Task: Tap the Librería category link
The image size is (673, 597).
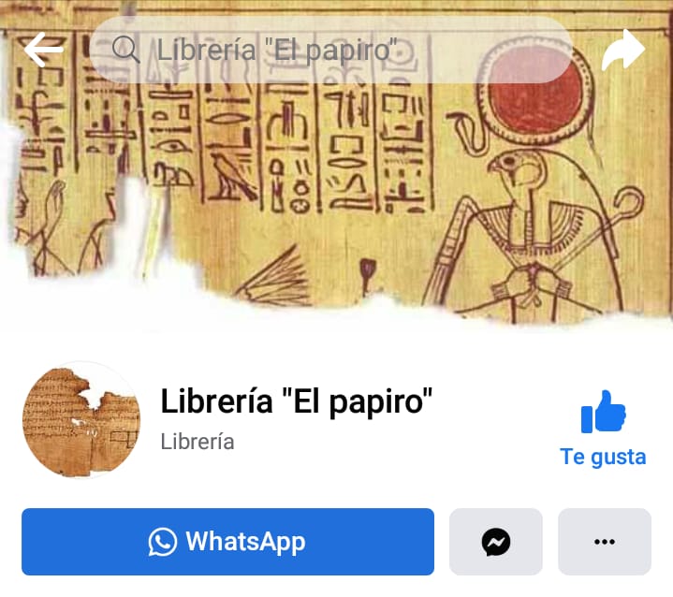Action: tap(198, 442)
